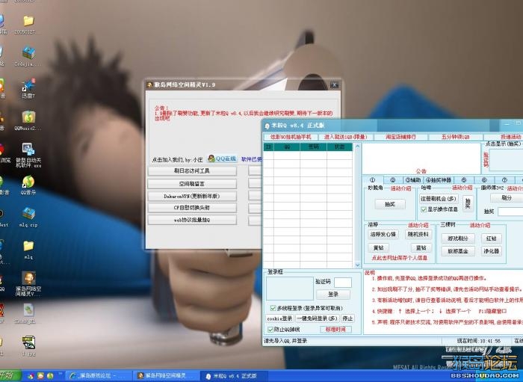This screenshot has width=523, height=382.
Task: Click the 红钻 button
Action: tap(492, 238)
